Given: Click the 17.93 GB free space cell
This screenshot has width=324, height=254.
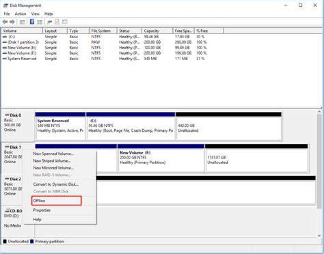Looking at the screenshot, I should (182, 37).
